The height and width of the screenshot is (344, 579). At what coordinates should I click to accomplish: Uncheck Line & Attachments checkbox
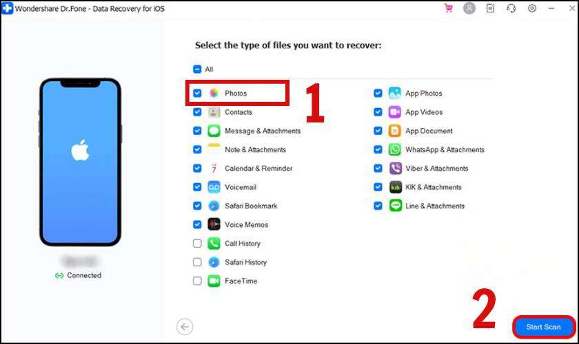(x=378, y=205)
